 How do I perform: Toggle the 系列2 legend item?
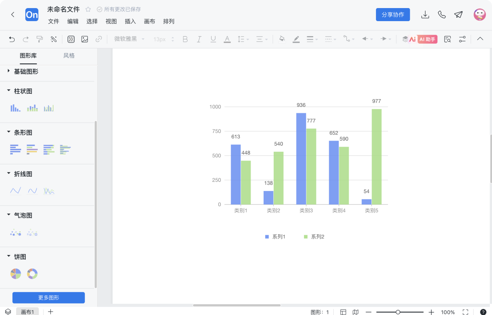(x=314, y=237)
